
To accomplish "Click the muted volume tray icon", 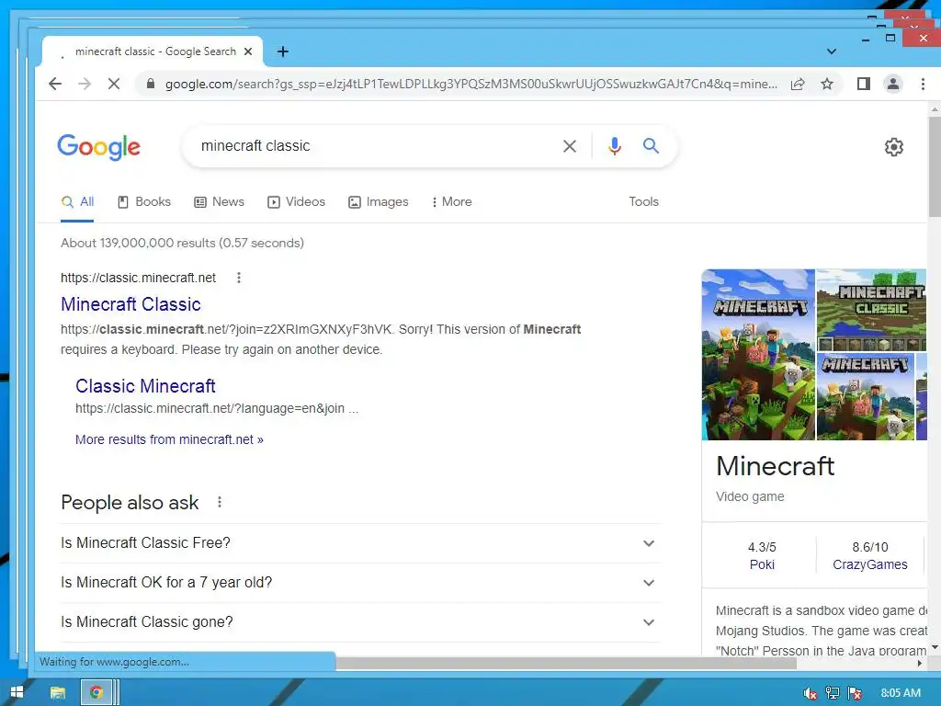I will (x=810, y=693).
